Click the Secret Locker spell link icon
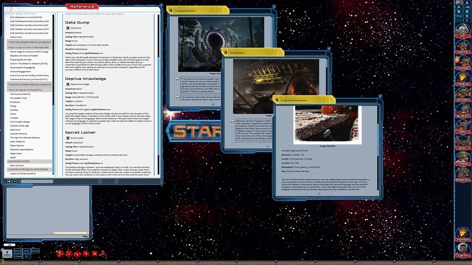Image resolution: width=472 pixels, height=265 pixels. (68, 138)
